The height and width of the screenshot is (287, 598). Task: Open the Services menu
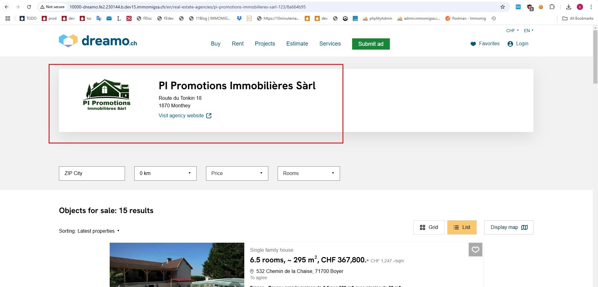(x=330, y=44)
